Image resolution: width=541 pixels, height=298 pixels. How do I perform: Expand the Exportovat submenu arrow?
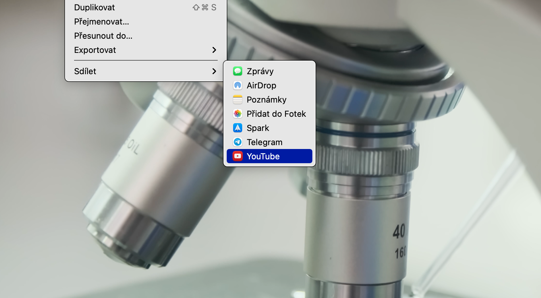click(214, 50)
